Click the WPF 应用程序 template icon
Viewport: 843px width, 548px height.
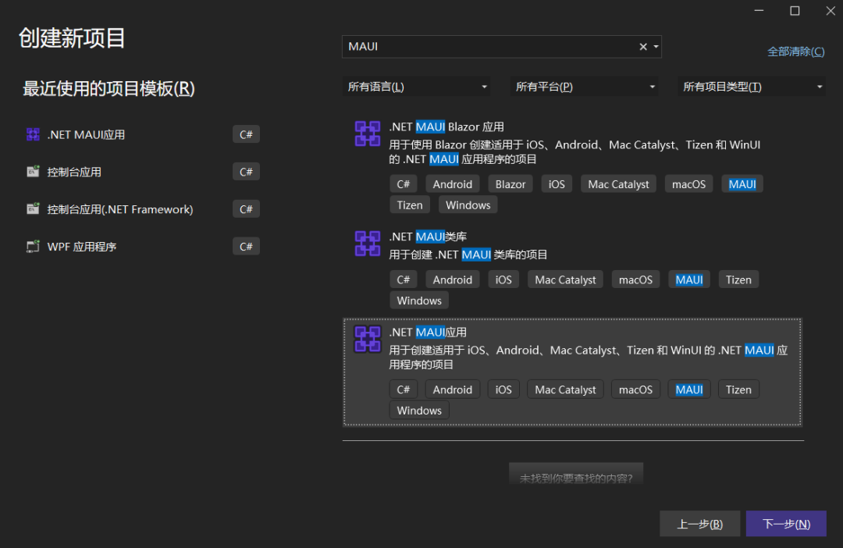point(33,247)
